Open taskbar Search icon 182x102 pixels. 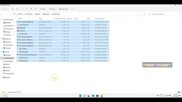click(x=85, y=96)
